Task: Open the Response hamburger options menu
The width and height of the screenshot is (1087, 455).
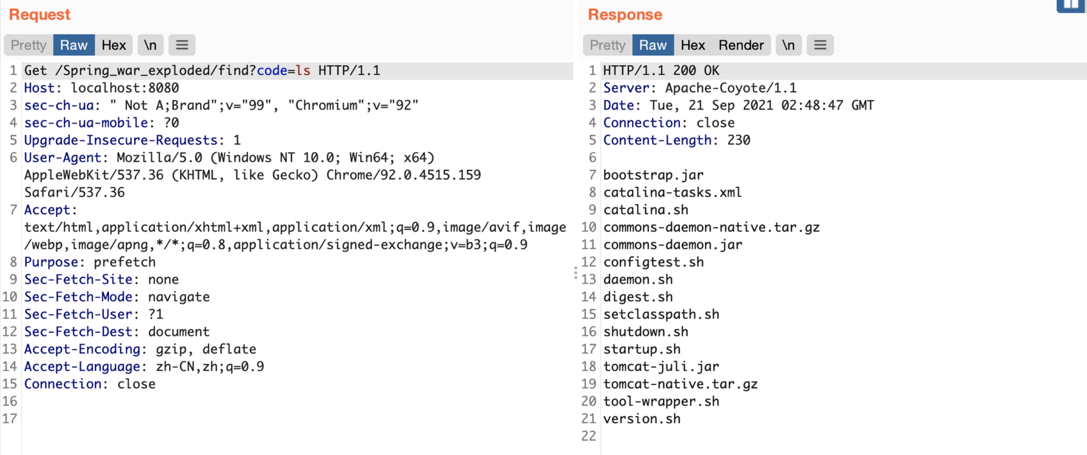Action: [x=820, y=45]
